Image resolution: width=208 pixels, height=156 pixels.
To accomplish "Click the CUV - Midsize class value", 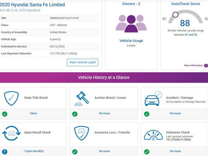I will pos(58,25).
